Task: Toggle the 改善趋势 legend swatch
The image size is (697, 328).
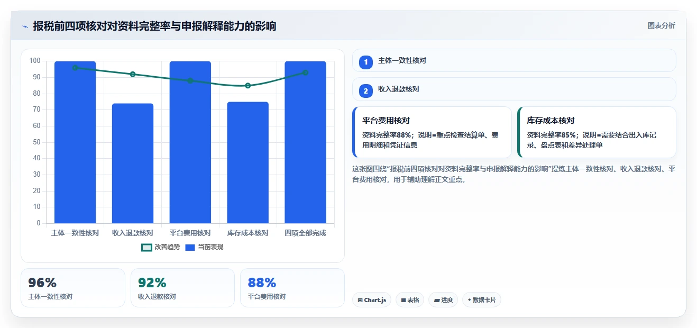Action: (146, 247)
